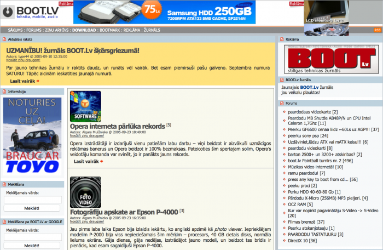383x250 pixels.
Task: Open comment count [3] beside Epson headline
Action: [182, 211]
